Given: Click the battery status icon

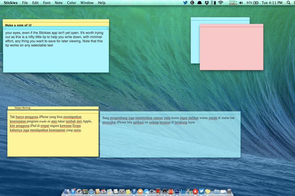Looking at the screenshot, I should [x=256, y=3].
